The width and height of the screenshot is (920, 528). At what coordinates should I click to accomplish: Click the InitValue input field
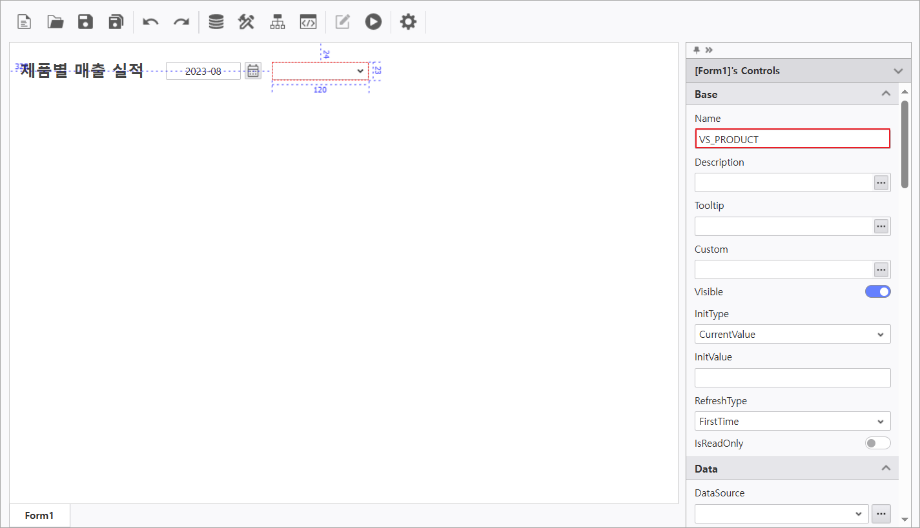[x=793, y=378]
